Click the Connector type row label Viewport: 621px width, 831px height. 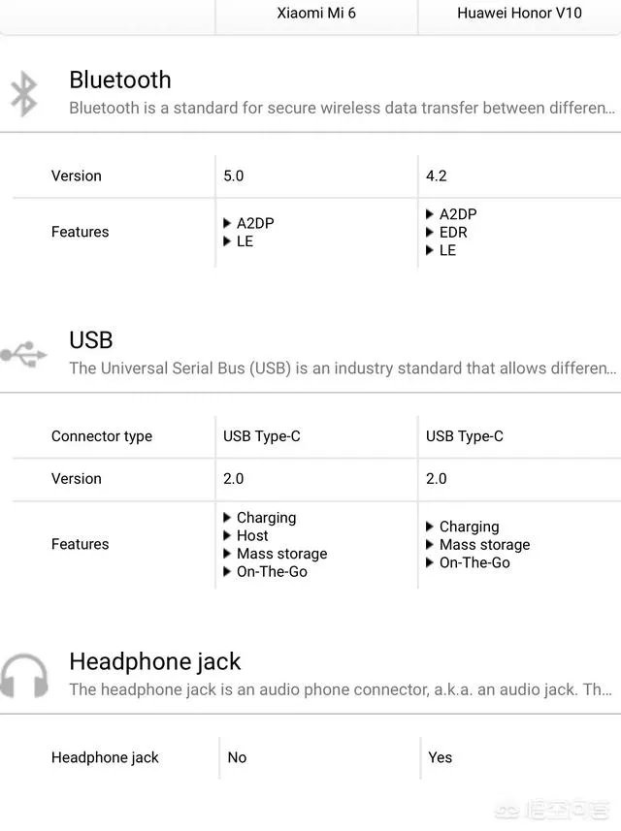point(102,436)
